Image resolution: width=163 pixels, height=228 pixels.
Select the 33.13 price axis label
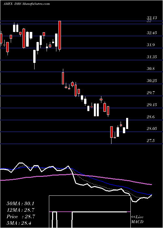pyautogui.click(x=152, y=18)
